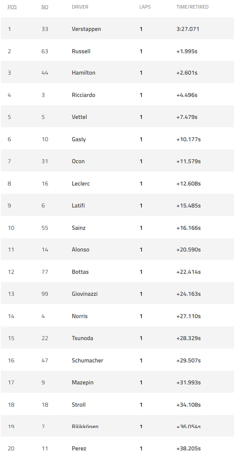234x459 pixels.
Task: Select Giovinazzi's row
Action: [x=117, y=294]
